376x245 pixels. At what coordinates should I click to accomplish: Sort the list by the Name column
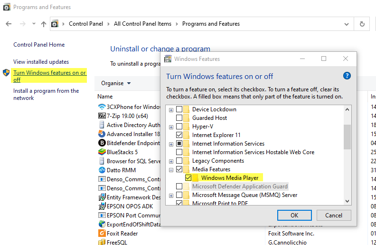pos(105,97)
